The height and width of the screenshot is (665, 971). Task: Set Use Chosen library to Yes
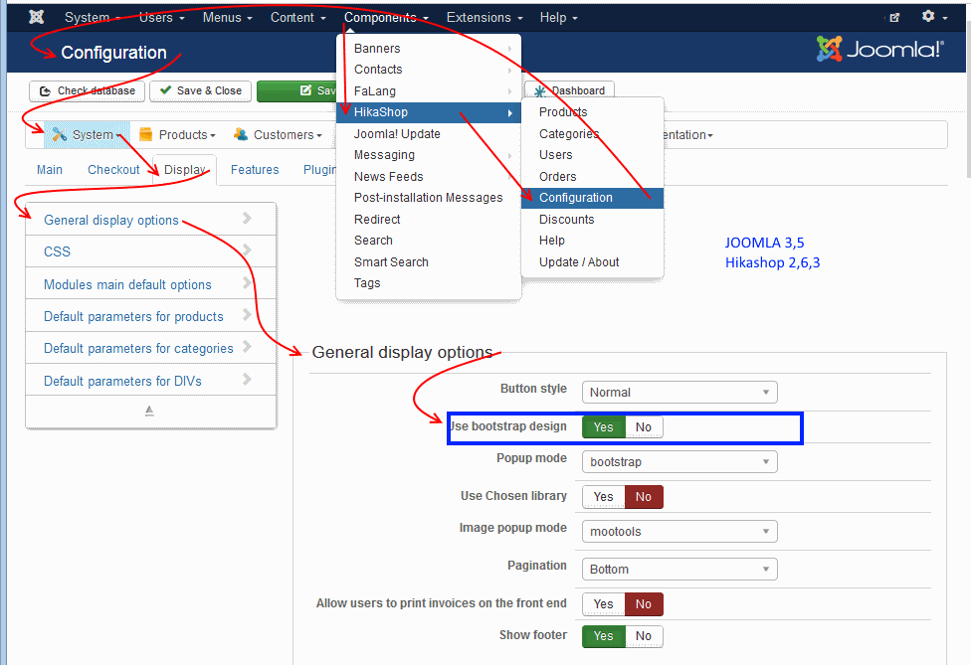pyautogui.click(x=603, y=497)
